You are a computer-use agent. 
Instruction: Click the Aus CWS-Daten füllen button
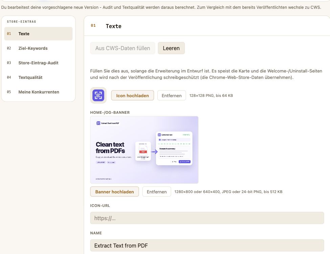tap(123, 48)
